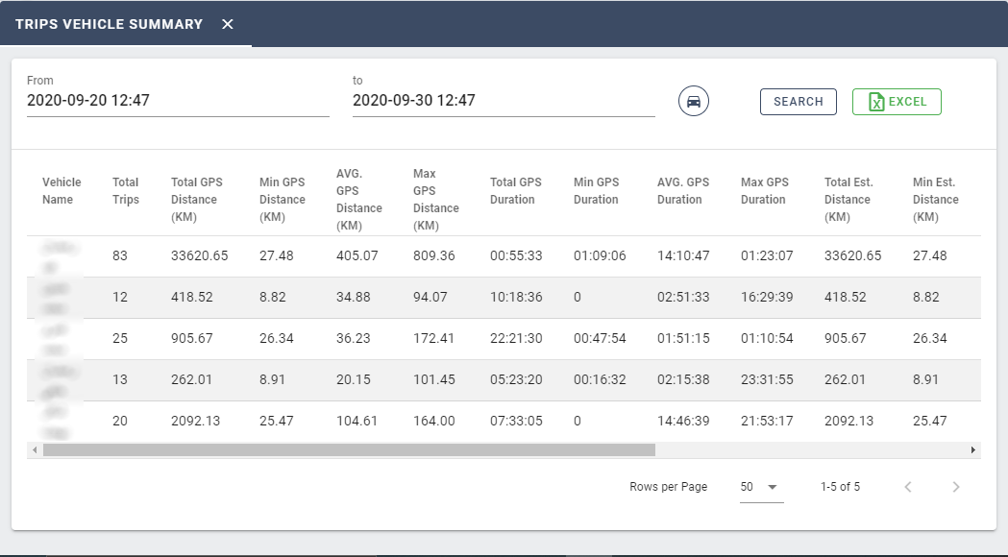The image size is (1008, 557).
Task: Select the total trips value 25
Action: point(119,338)
